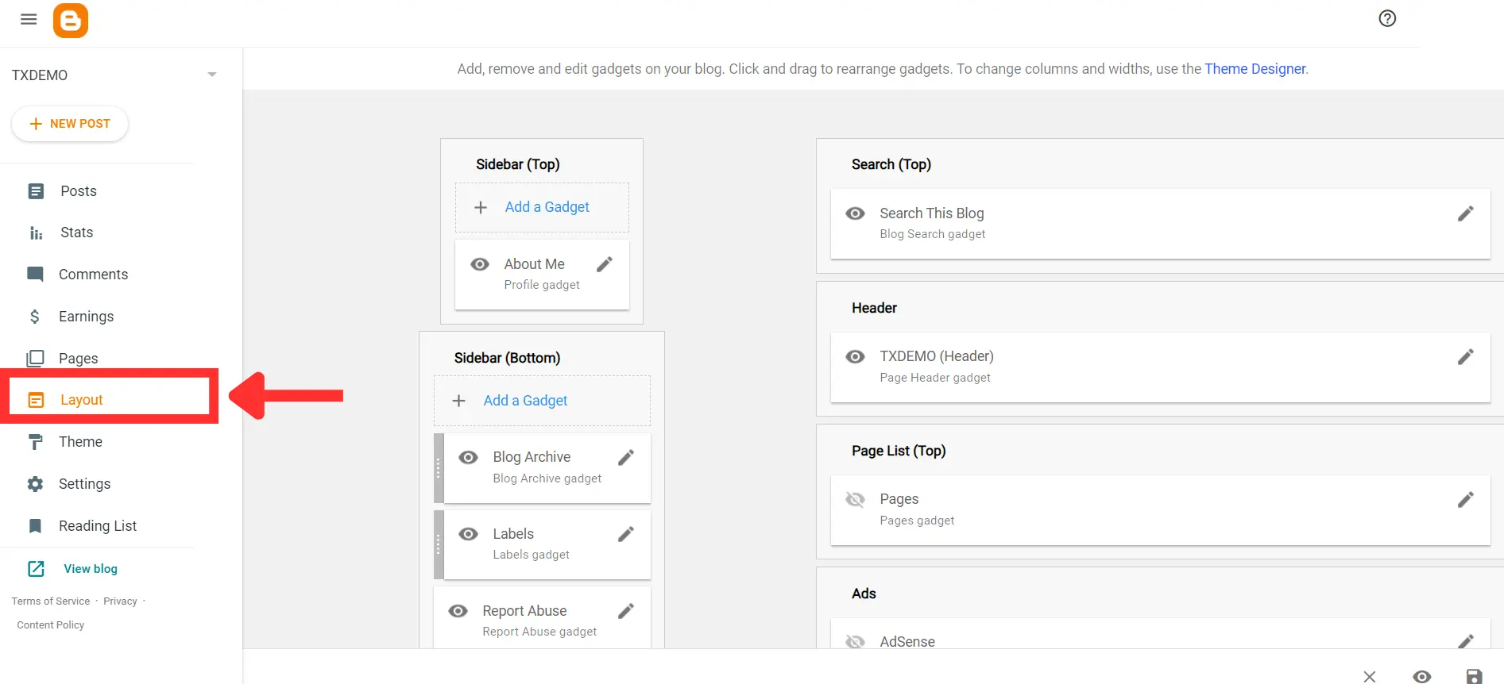Open the Privacy link

[121, 601]
